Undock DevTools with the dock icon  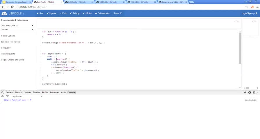click(254, 92)
